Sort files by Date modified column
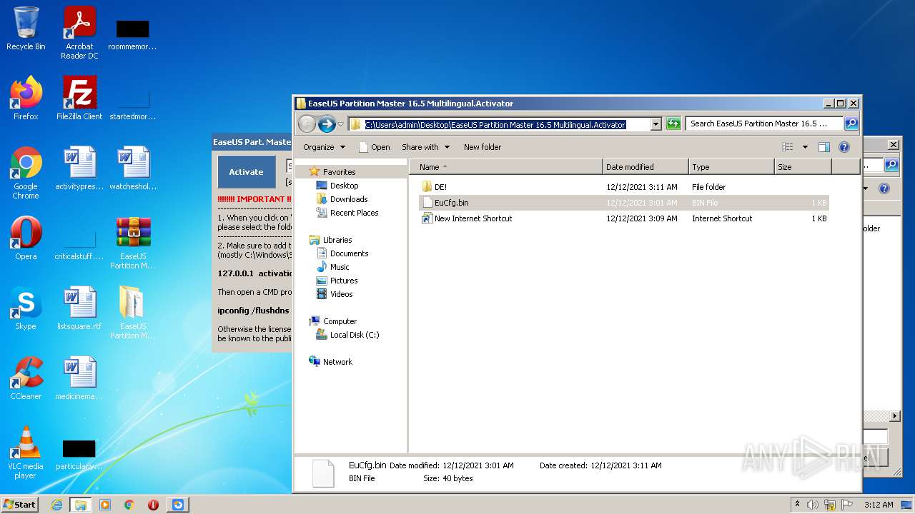The height and width of the screenshot is (514, 915). tap(646, 167)
